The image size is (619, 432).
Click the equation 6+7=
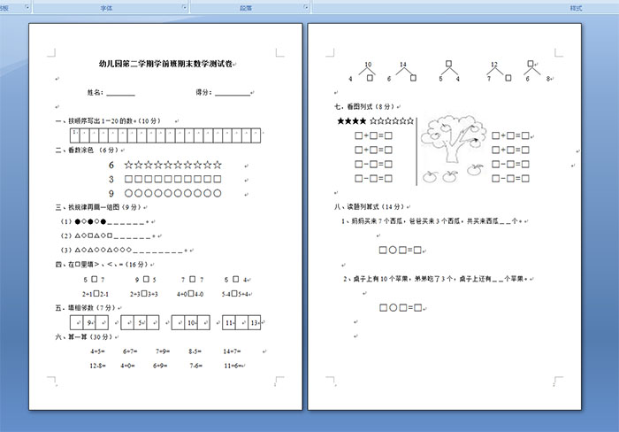(x=130, y=351)
